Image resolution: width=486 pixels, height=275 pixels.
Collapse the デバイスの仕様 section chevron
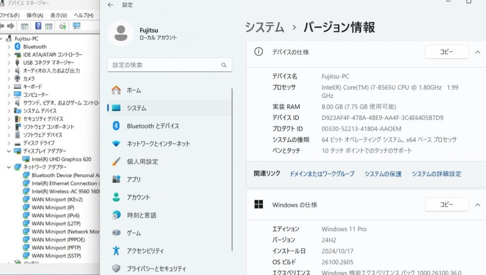[x=478, y=52]
